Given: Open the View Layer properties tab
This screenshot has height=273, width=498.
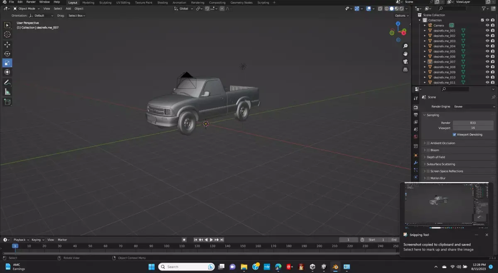Looking at the screenshot, I should (416, 122).
